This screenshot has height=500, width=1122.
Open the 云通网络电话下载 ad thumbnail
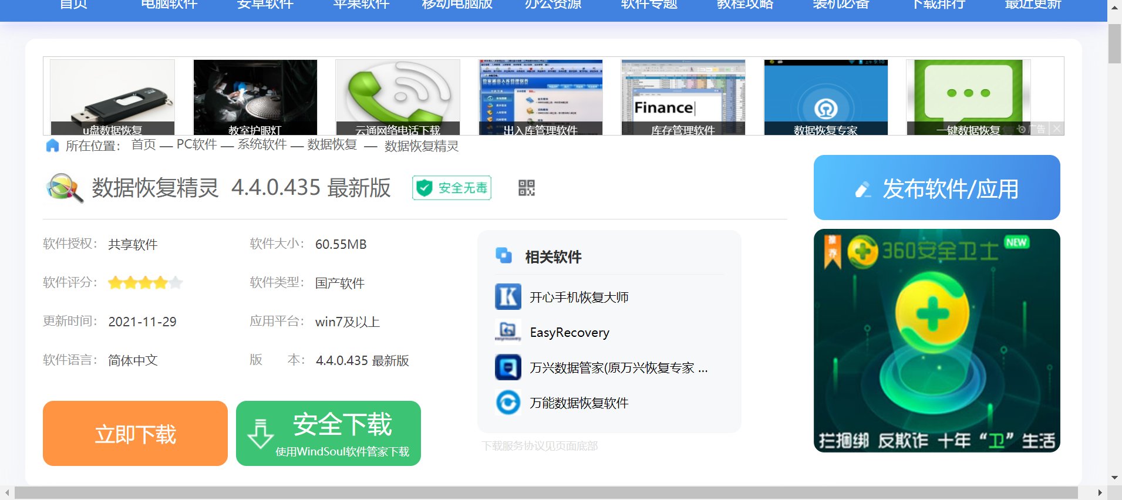397,97
